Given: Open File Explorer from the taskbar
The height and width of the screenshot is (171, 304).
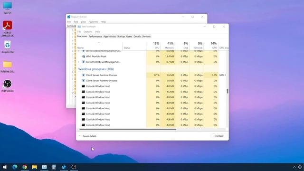Looking at the screenshot, I should [35, 167].
